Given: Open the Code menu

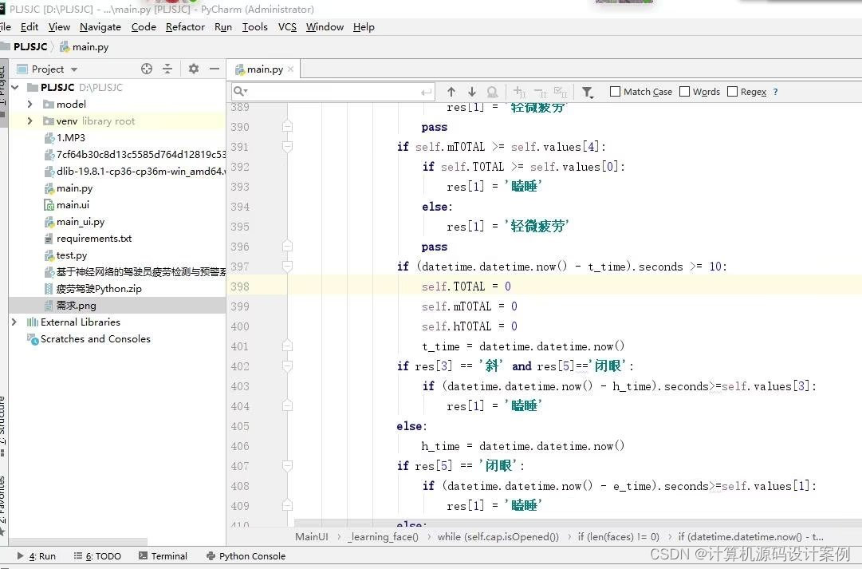Looking at the screenshot, I should click(x=144, y=27).
